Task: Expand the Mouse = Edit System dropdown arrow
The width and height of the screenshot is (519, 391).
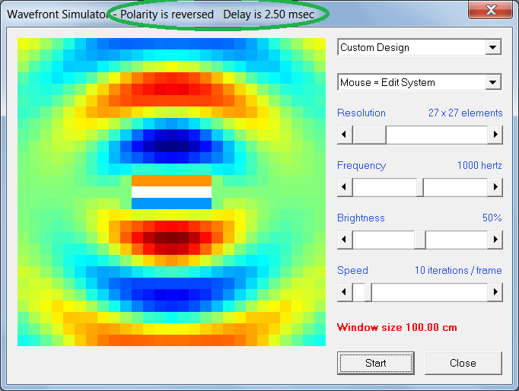Action: 493,82
